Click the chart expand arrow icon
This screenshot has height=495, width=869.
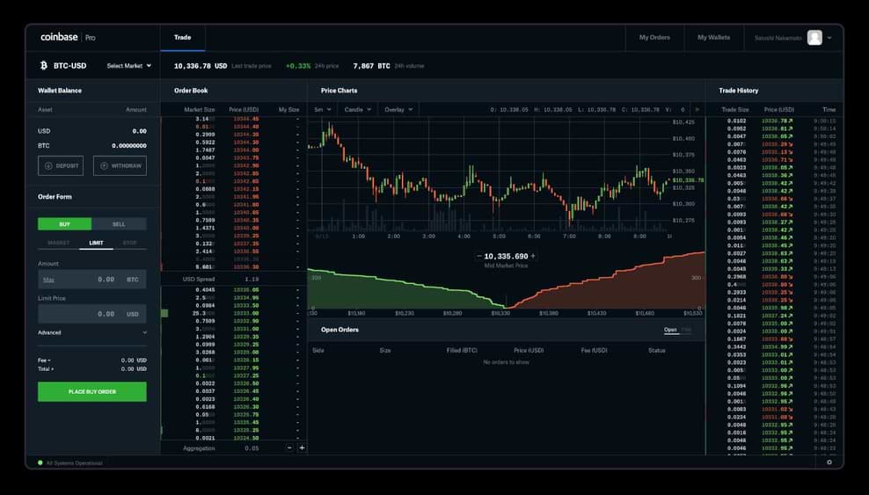[697, 110]
